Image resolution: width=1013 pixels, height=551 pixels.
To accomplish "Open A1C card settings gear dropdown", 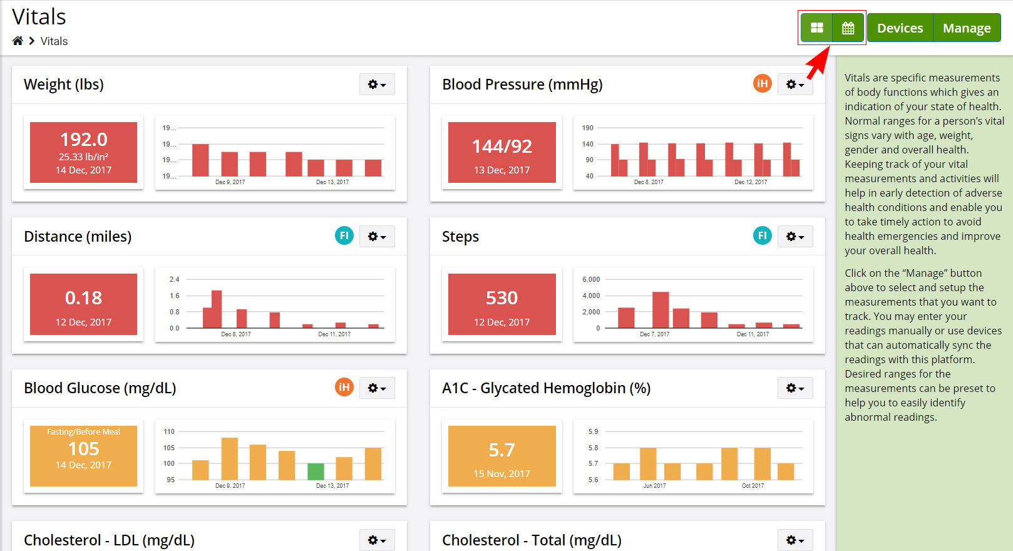I will [795, 388].
